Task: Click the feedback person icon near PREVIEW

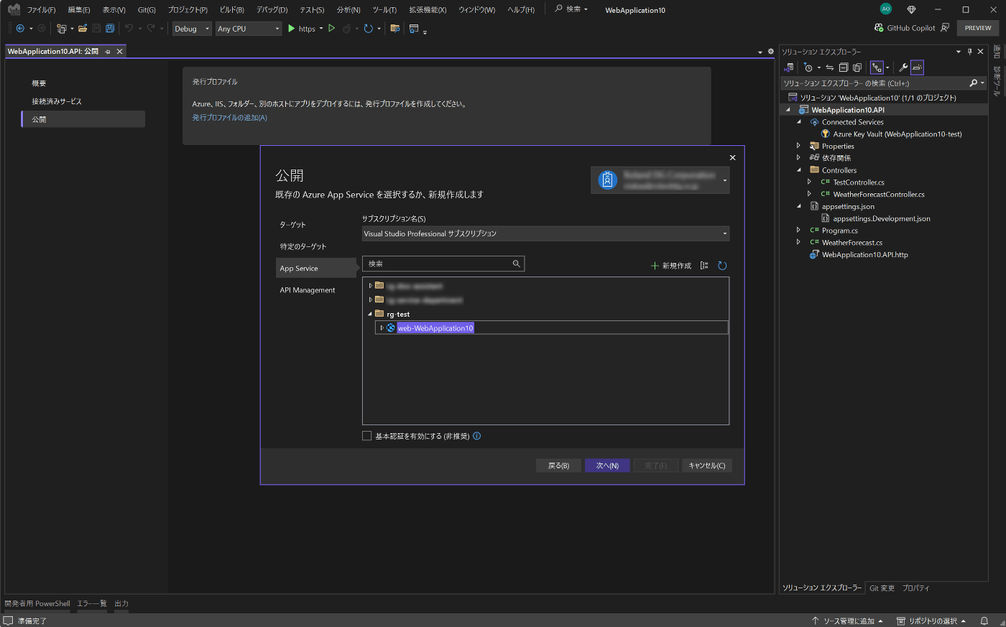Action: (945, 28)
